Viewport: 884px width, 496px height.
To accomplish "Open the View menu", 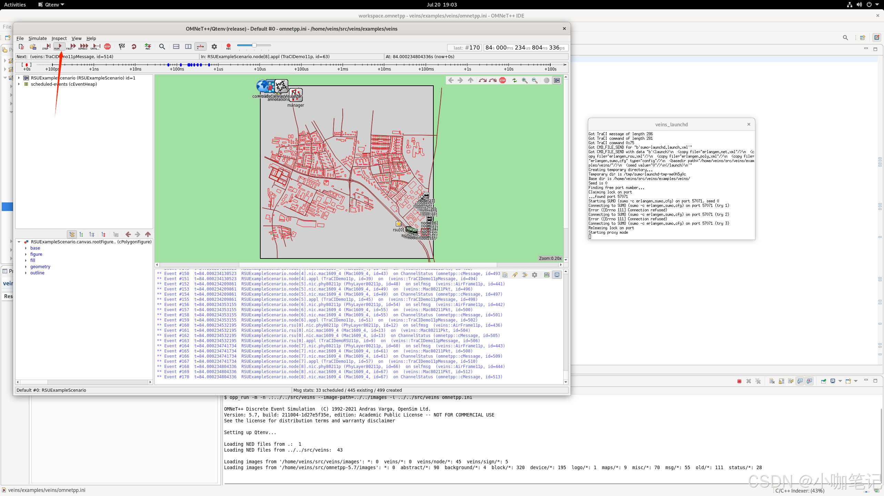I will pyautogui.click(x=77, y=38).
